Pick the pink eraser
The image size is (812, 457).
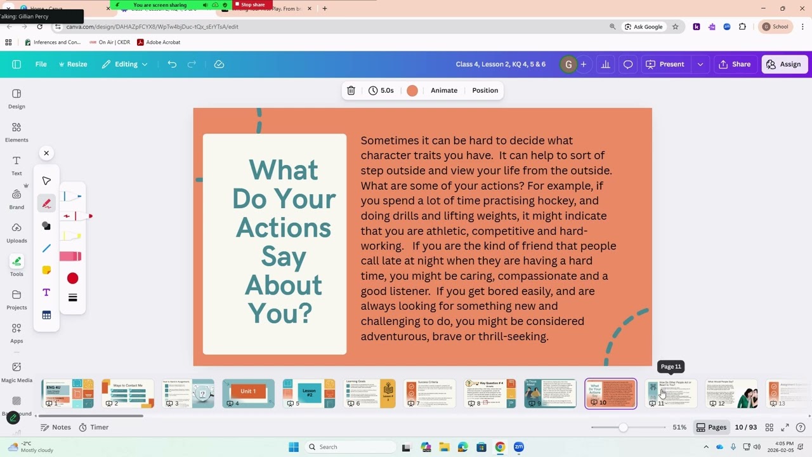(x=70, y=256)
